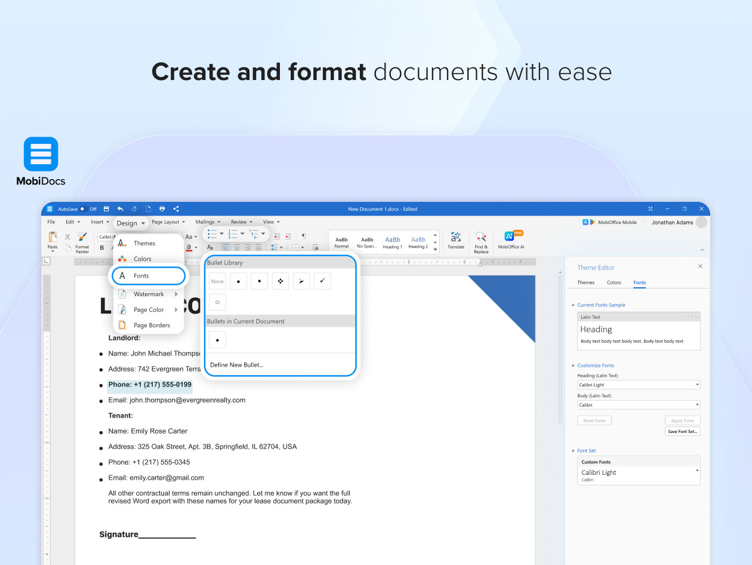Open the Heading (Latin Text) font dropdown
The height and width of the screenshot is (565, 752).
tap(638, 385)
